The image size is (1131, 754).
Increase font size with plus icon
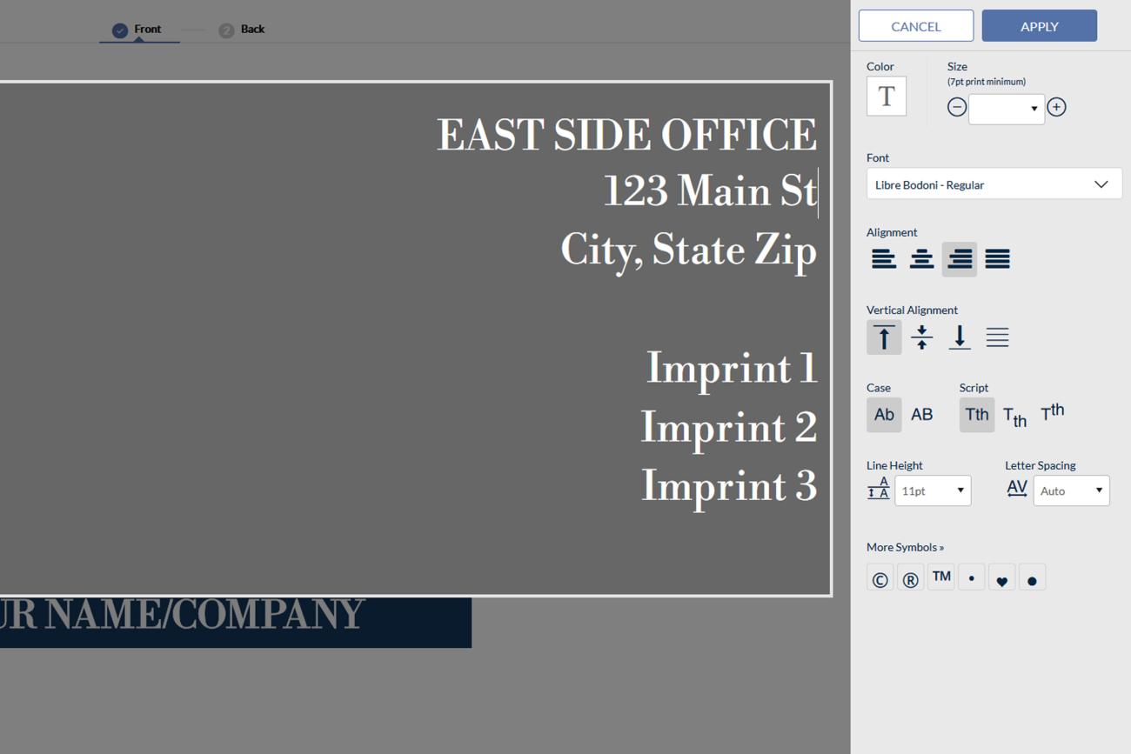point(1056,107)
